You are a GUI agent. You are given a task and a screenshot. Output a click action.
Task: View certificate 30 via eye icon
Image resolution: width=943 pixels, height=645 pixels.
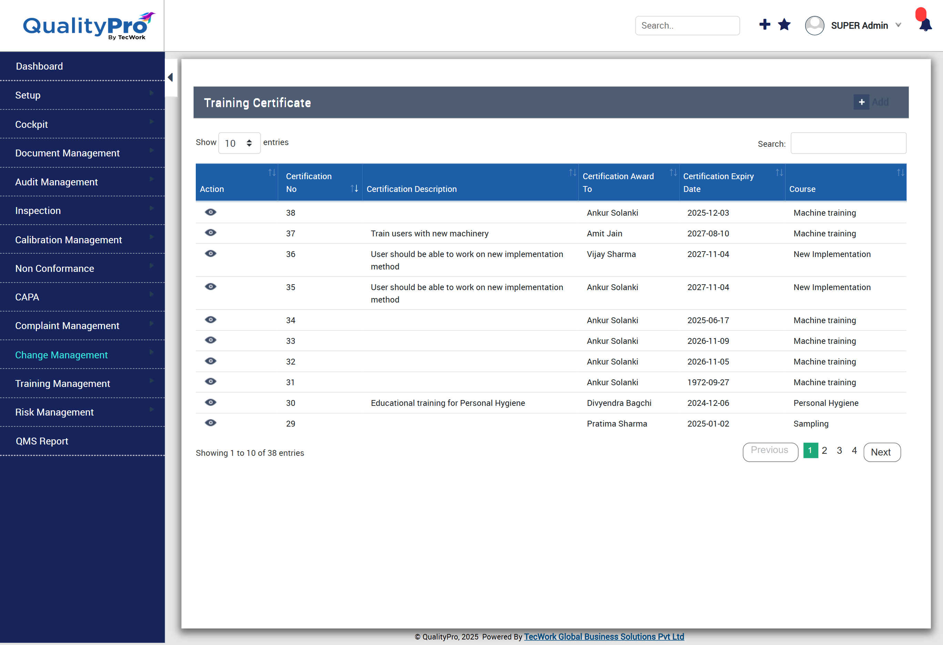(211, 402)
